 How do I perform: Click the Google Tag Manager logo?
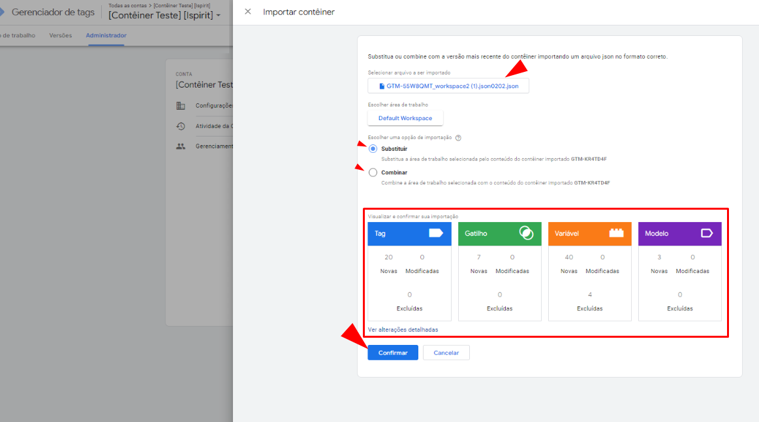[x=2, y=12]
